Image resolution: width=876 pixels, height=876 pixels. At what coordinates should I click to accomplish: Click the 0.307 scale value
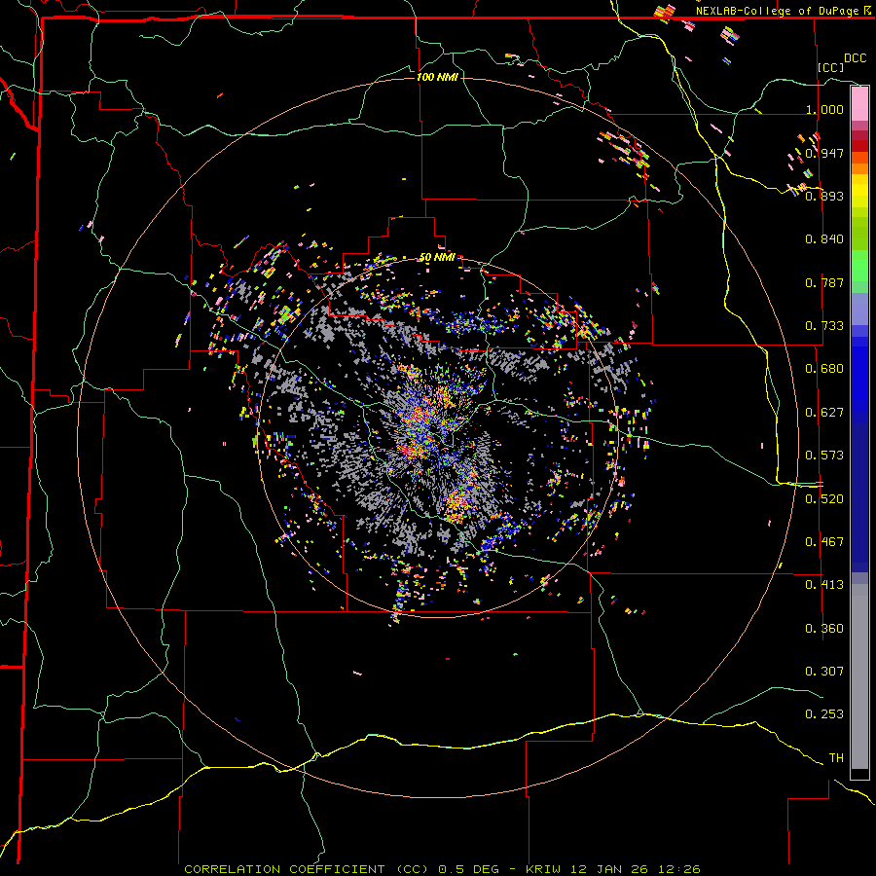824,671
